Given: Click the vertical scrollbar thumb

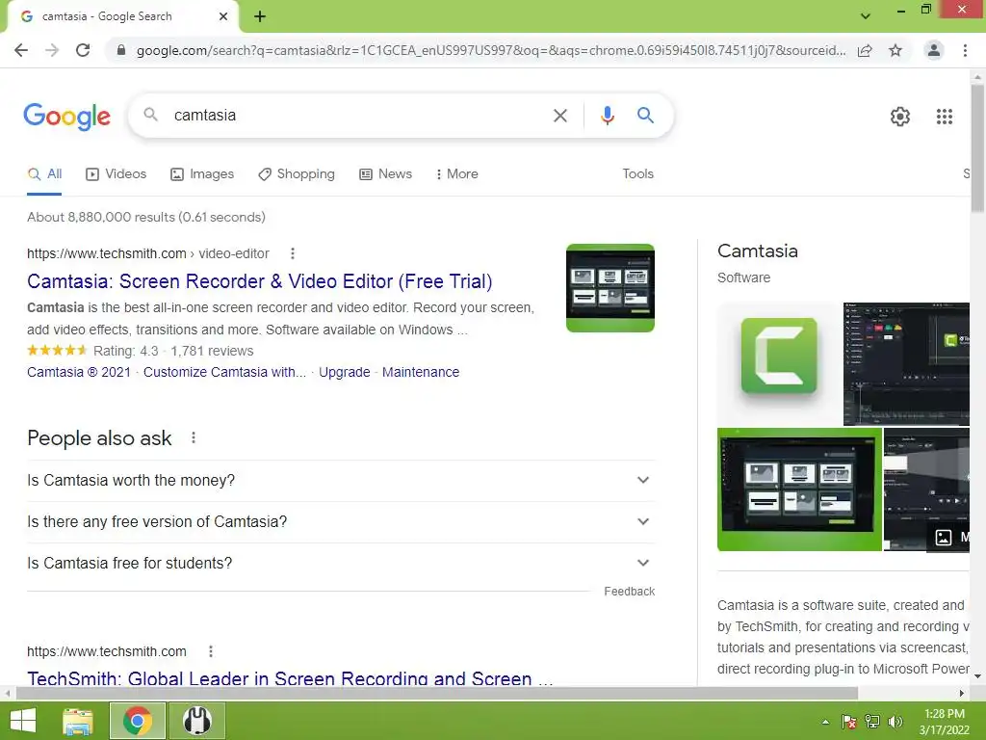Looking at the screenshot, I should pos(977,148).
